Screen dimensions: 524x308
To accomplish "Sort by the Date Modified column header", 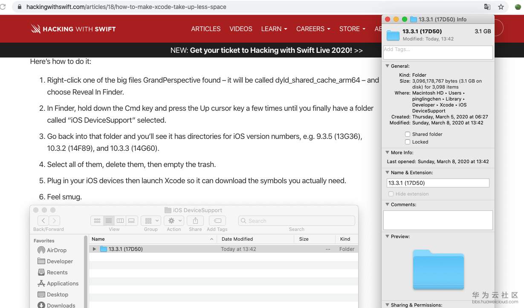I will click(x=256, y=239).
